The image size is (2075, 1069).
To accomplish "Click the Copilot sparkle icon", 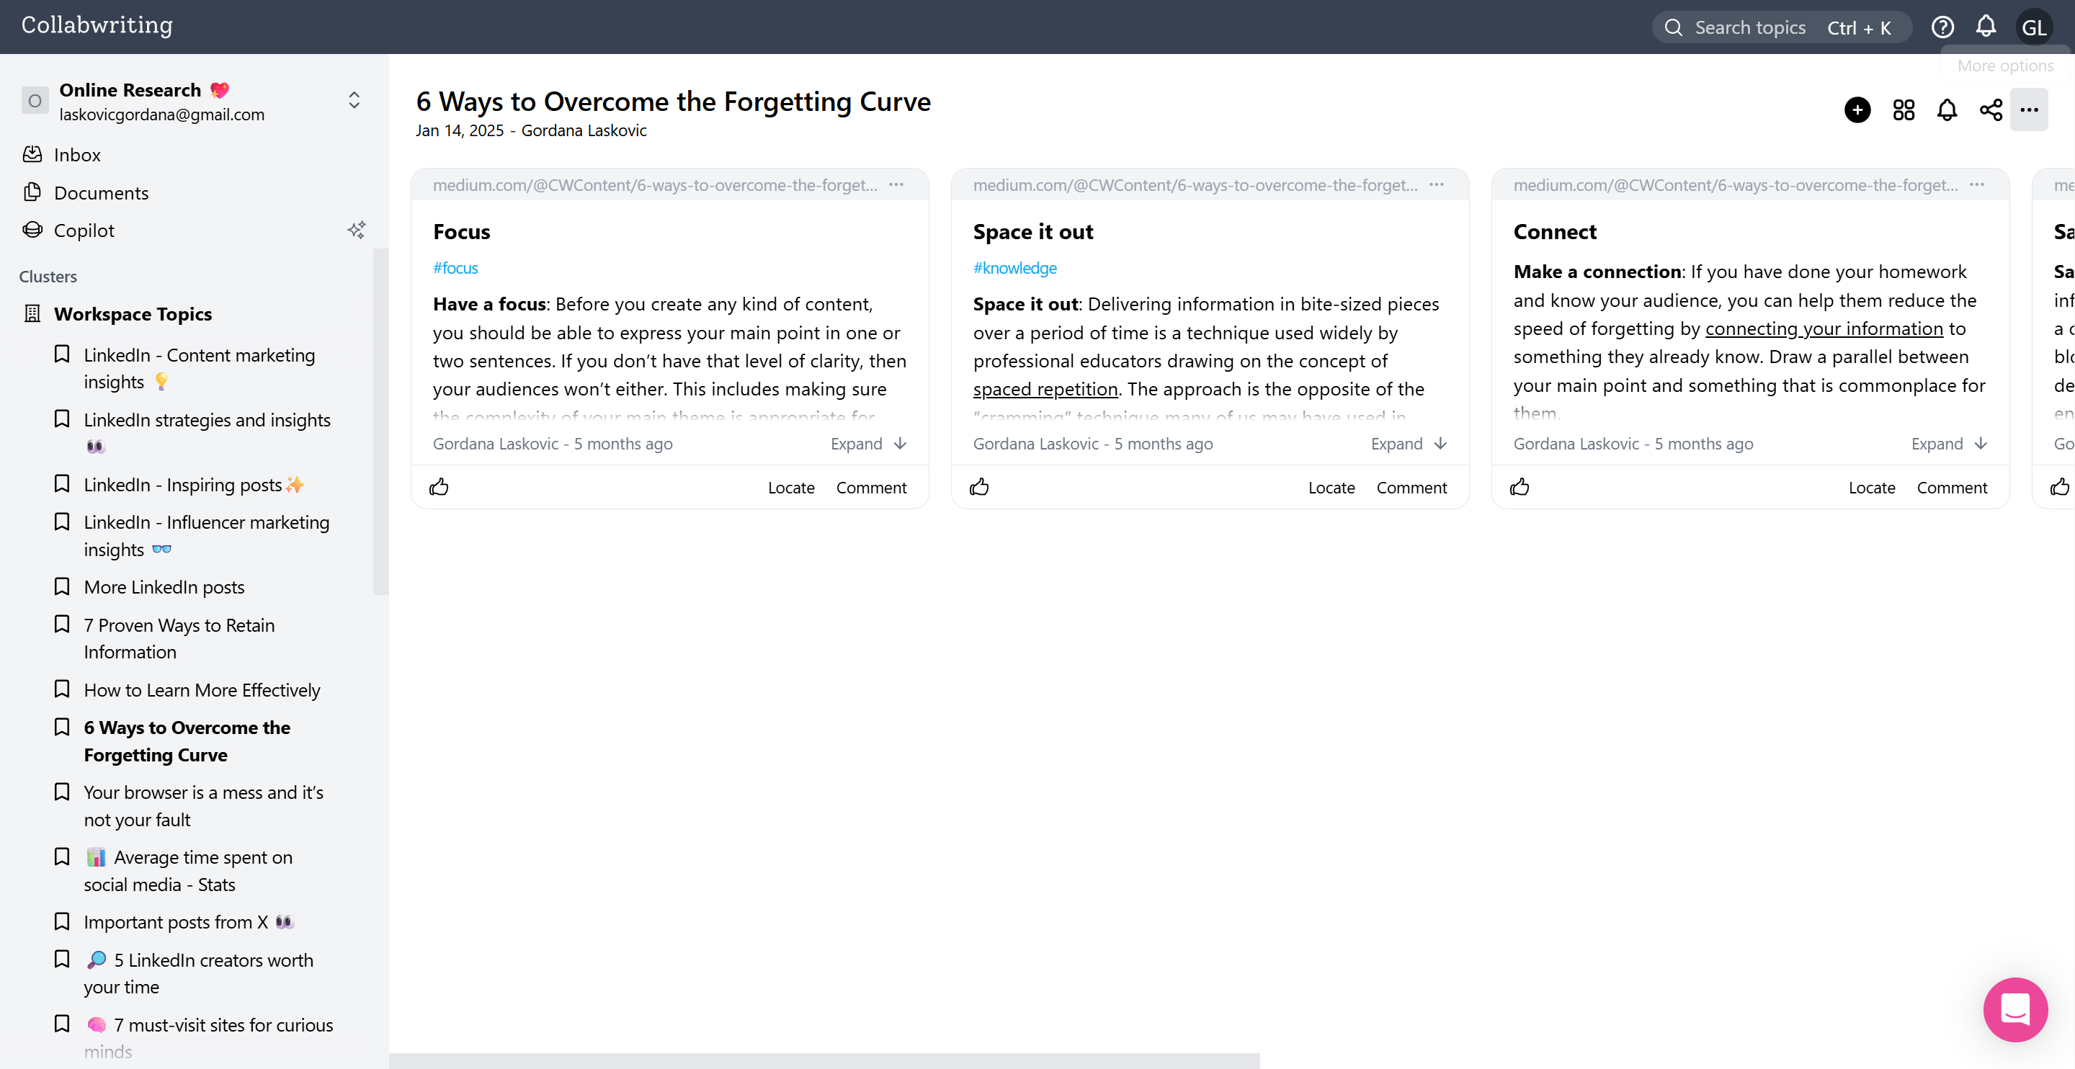I will click(x=356, y=231).
